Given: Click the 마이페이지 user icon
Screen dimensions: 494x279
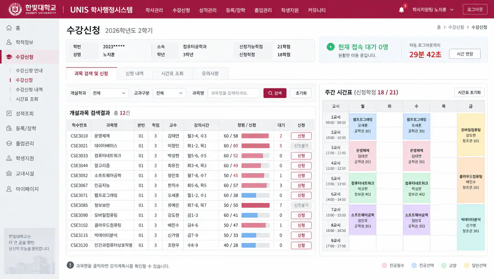Looking at the screenshot, I should click(9, 189).
